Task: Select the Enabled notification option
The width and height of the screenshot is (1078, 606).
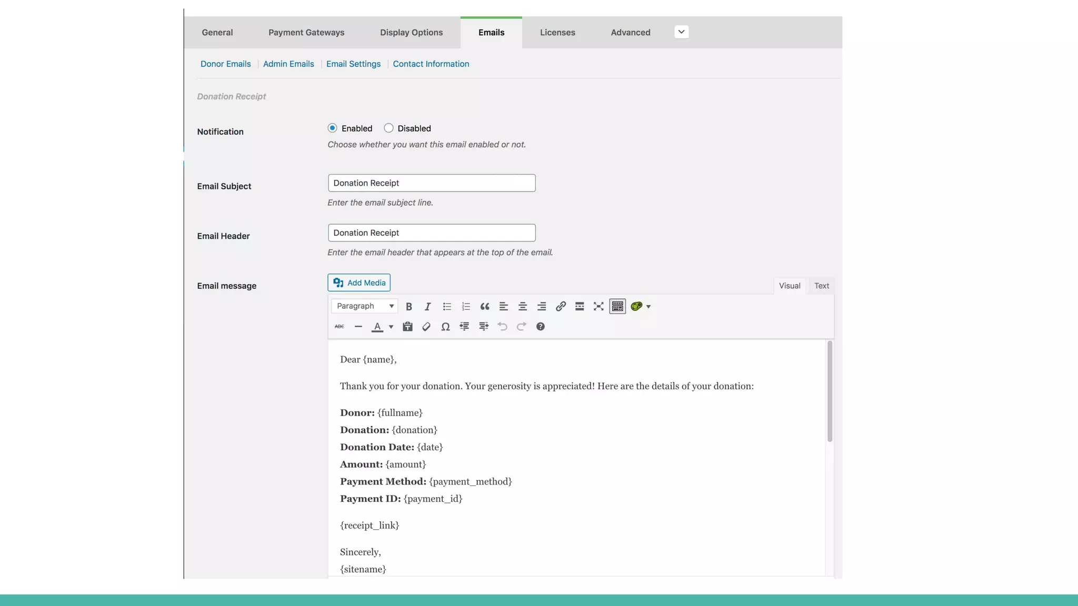Action: (x=332, y=128)
